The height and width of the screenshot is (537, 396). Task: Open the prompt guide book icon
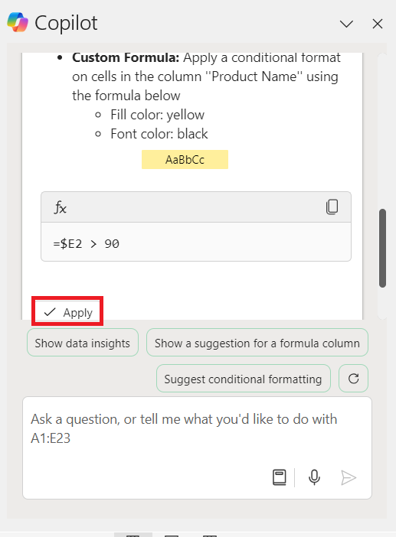pyautogui.click(x=280, y=477)
